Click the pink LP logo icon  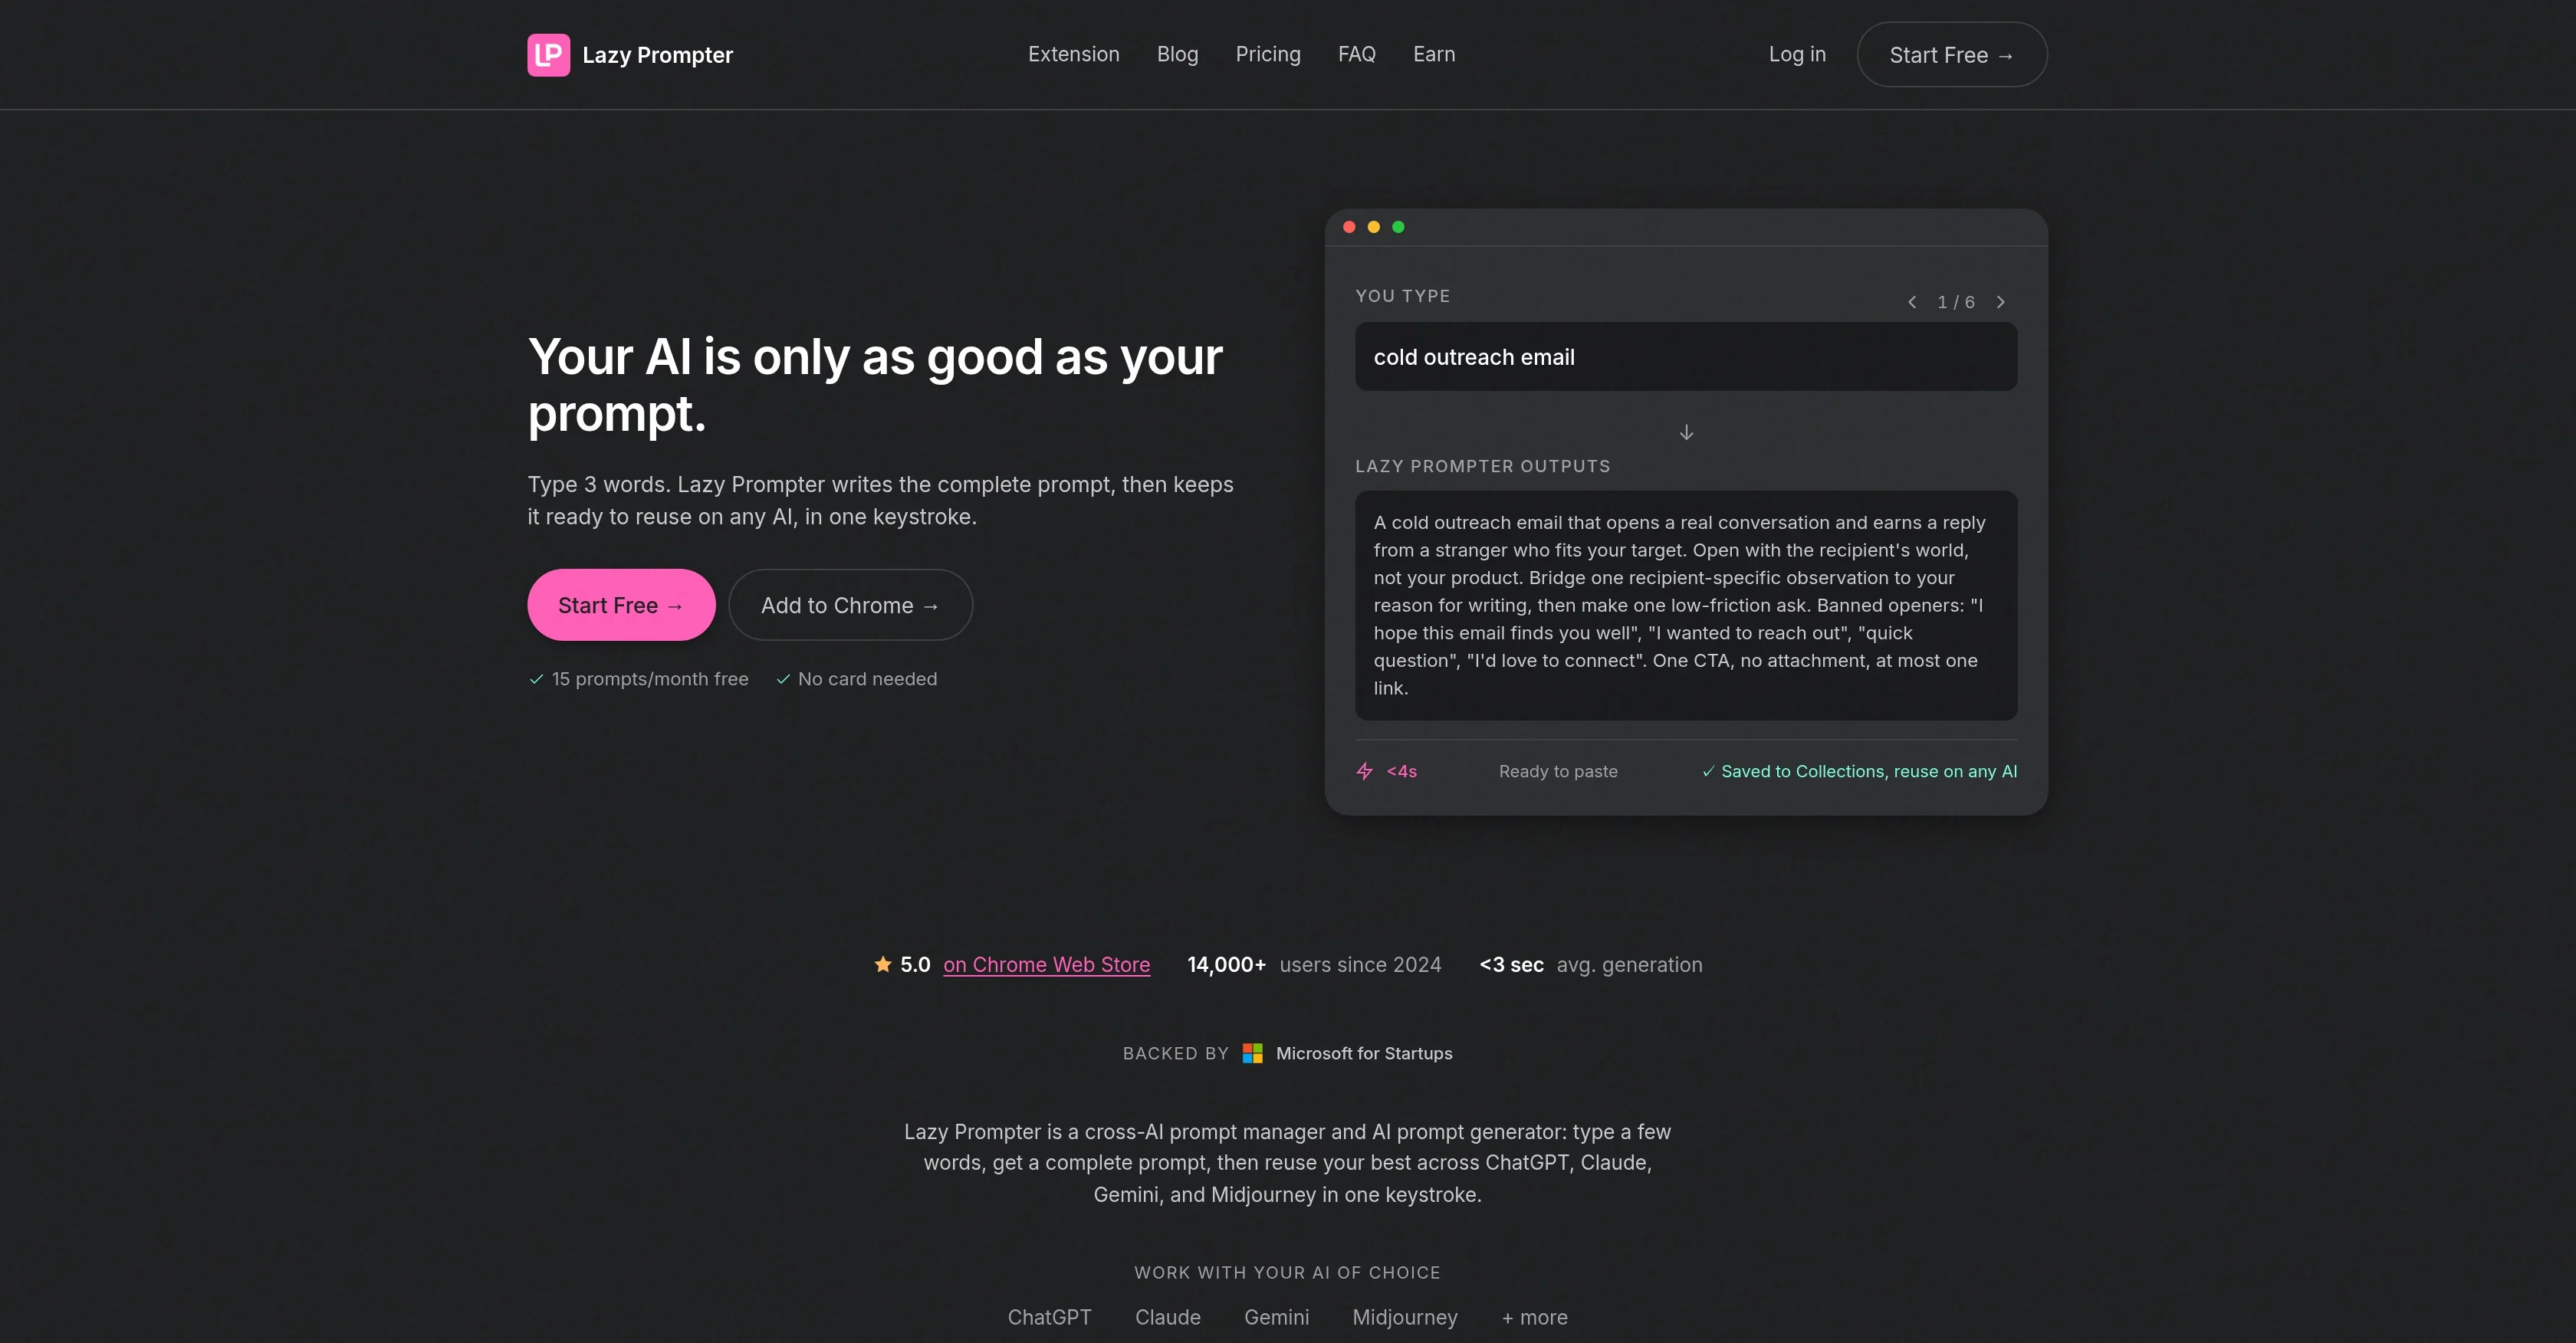pos(548,55)
